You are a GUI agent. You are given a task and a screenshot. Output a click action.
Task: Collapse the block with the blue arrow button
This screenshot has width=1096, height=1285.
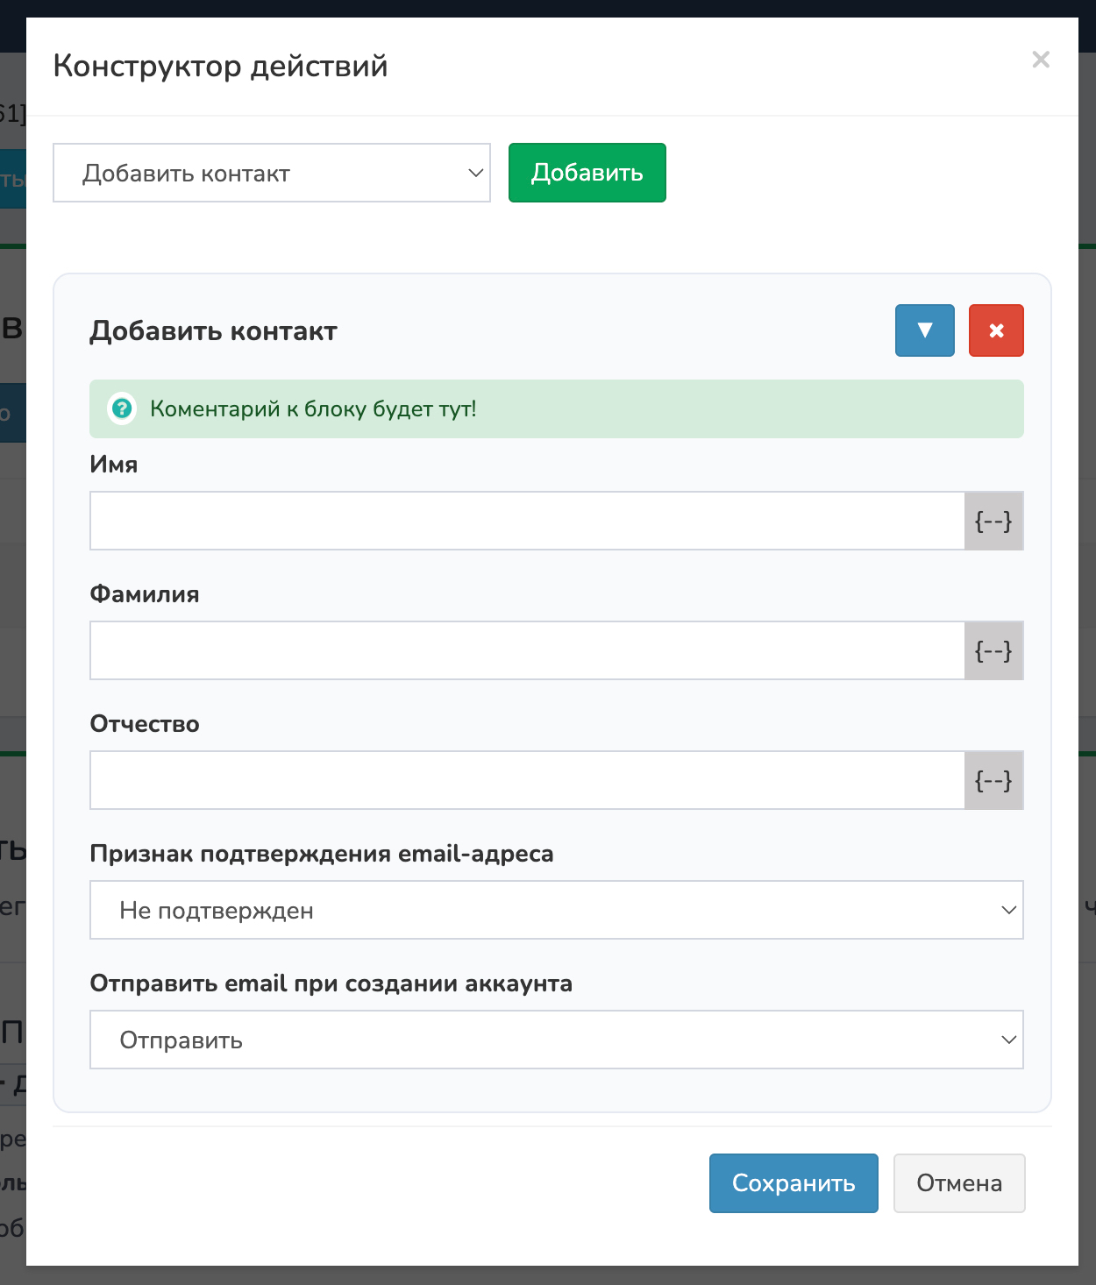[924, 330]
